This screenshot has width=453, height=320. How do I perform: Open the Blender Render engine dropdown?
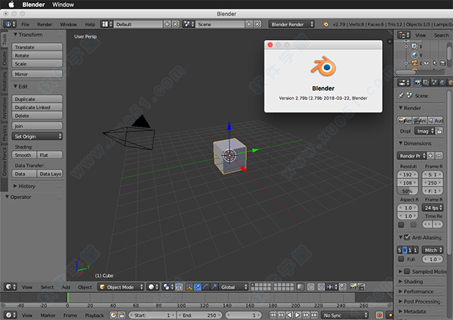coord(291,24)
